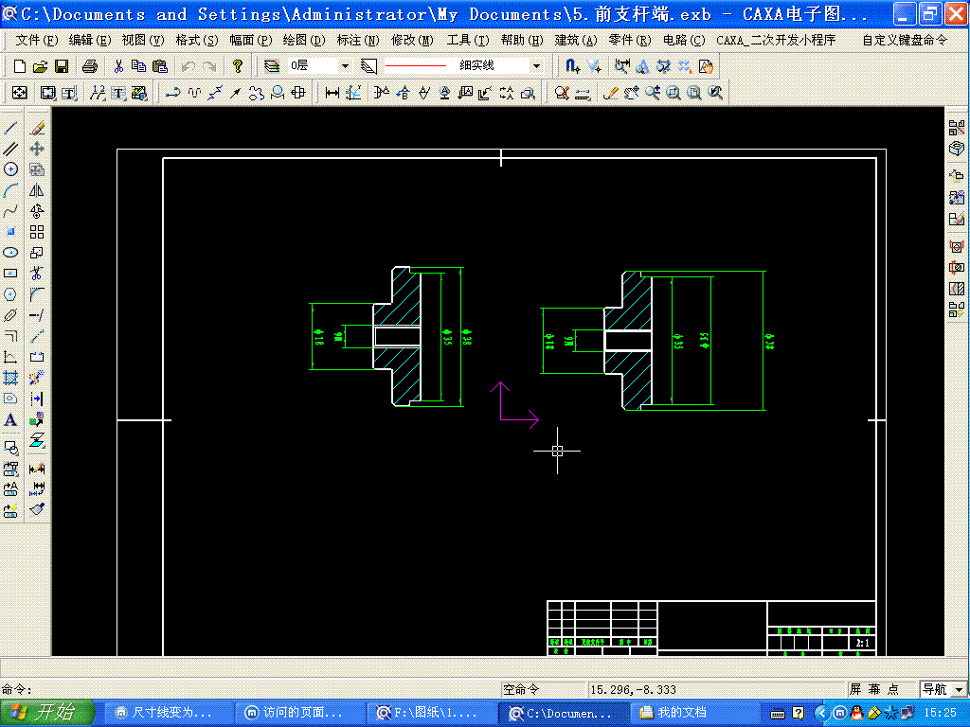Select the Rectangle drawing tool
The width and height of the screenshot is (970, 727).
pyautogui.click(x=10, y=274)
